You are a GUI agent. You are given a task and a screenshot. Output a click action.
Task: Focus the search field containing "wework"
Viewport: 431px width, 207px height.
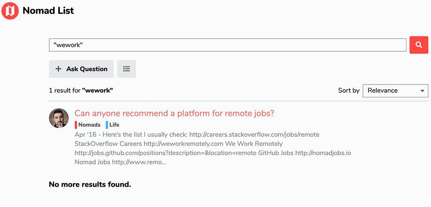point(228,45)
